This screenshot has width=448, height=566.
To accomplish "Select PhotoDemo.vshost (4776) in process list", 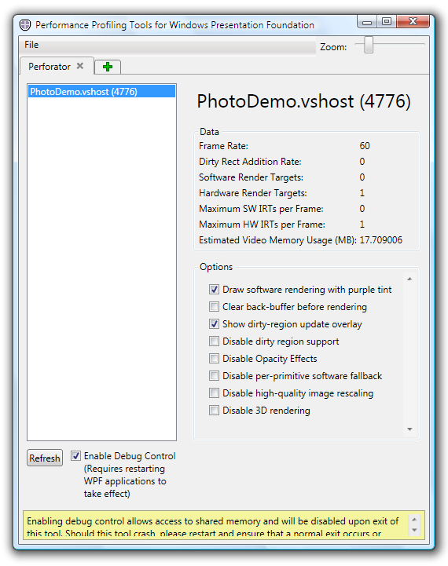I will 101,92.
